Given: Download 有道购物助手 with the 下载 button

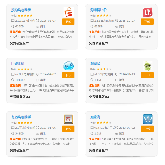Looking at the screenshot, I should coord(68,129).
